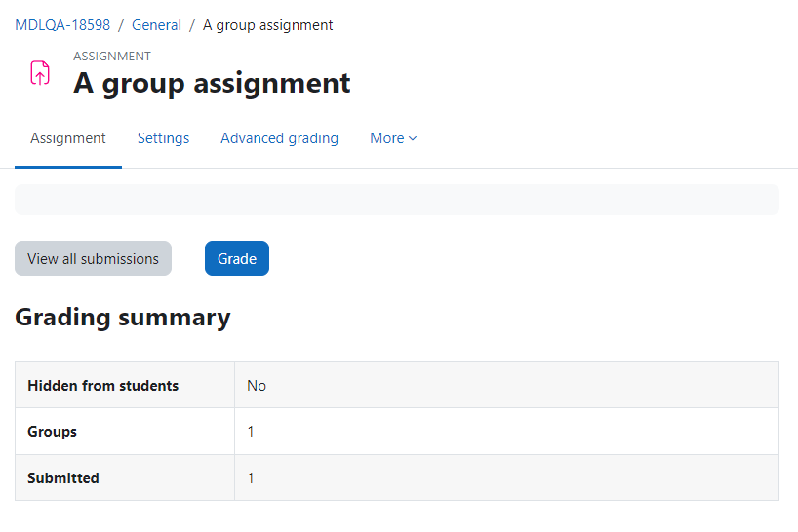
Task: Click the pink assignment upload icon
Action: pyautogui.click(x=40, y=73)
